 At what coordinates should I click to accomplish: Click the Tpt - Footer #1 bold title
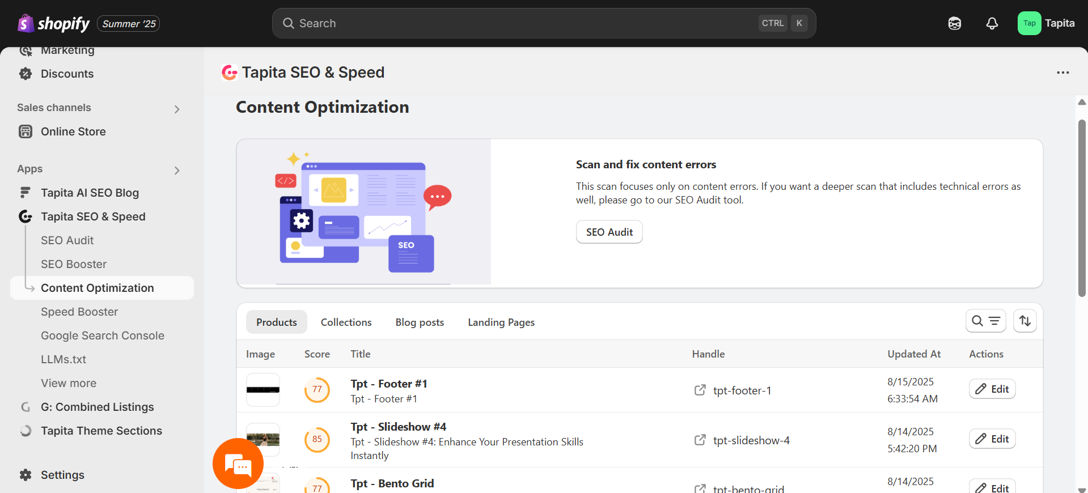pyautogui.click(x=389, y=384)
